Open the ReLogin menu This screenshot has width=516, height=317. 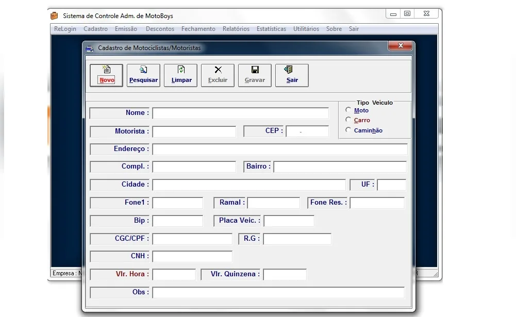click(65, 29)
